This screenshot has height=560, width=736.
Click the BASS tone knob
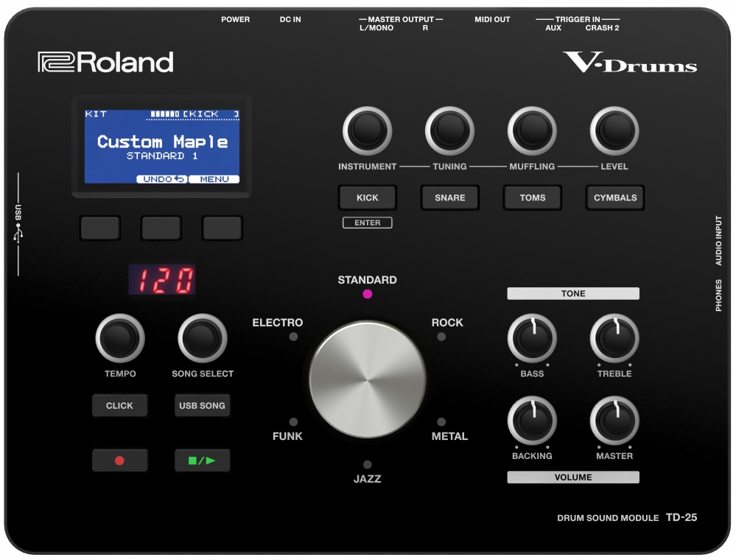click(532, 338)
